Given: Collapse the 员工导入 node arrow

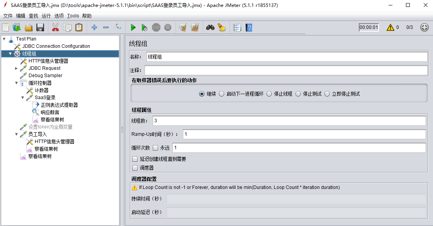Looking at the screenshot, I should [16, 134].
